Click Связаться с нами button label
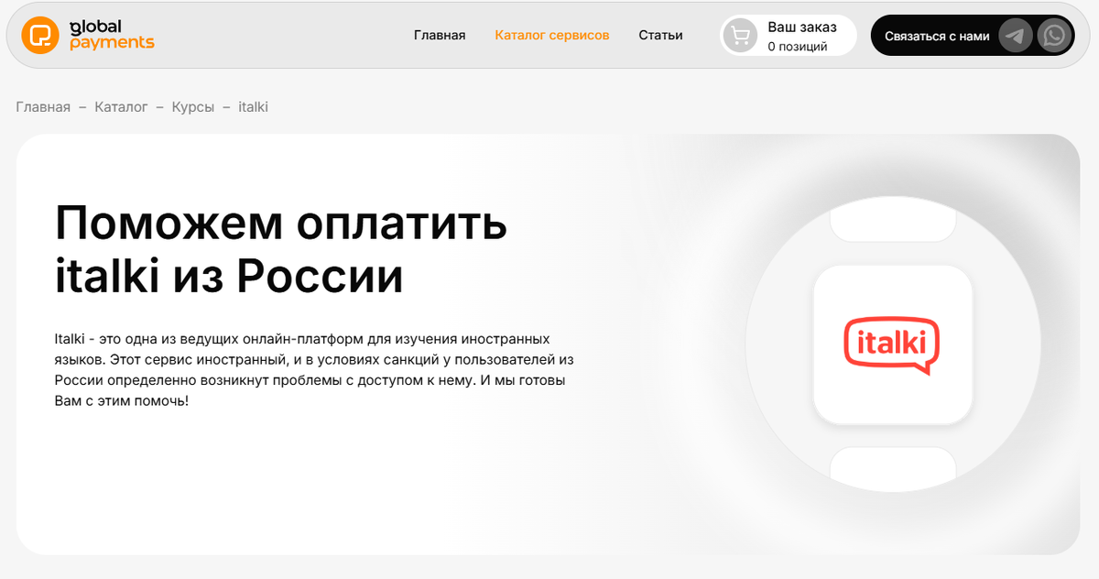The height and width of the screenshot is (579, 1099). point(937,37)
